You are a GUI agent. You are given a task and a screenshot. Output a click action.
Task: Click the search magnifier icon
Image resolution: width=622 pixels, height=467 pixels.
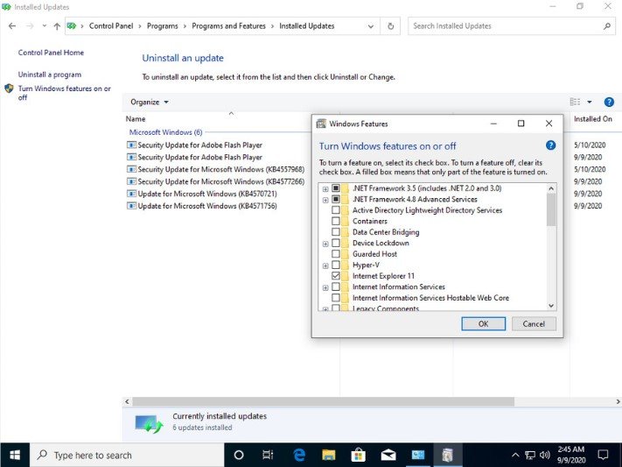coord(607,26)
